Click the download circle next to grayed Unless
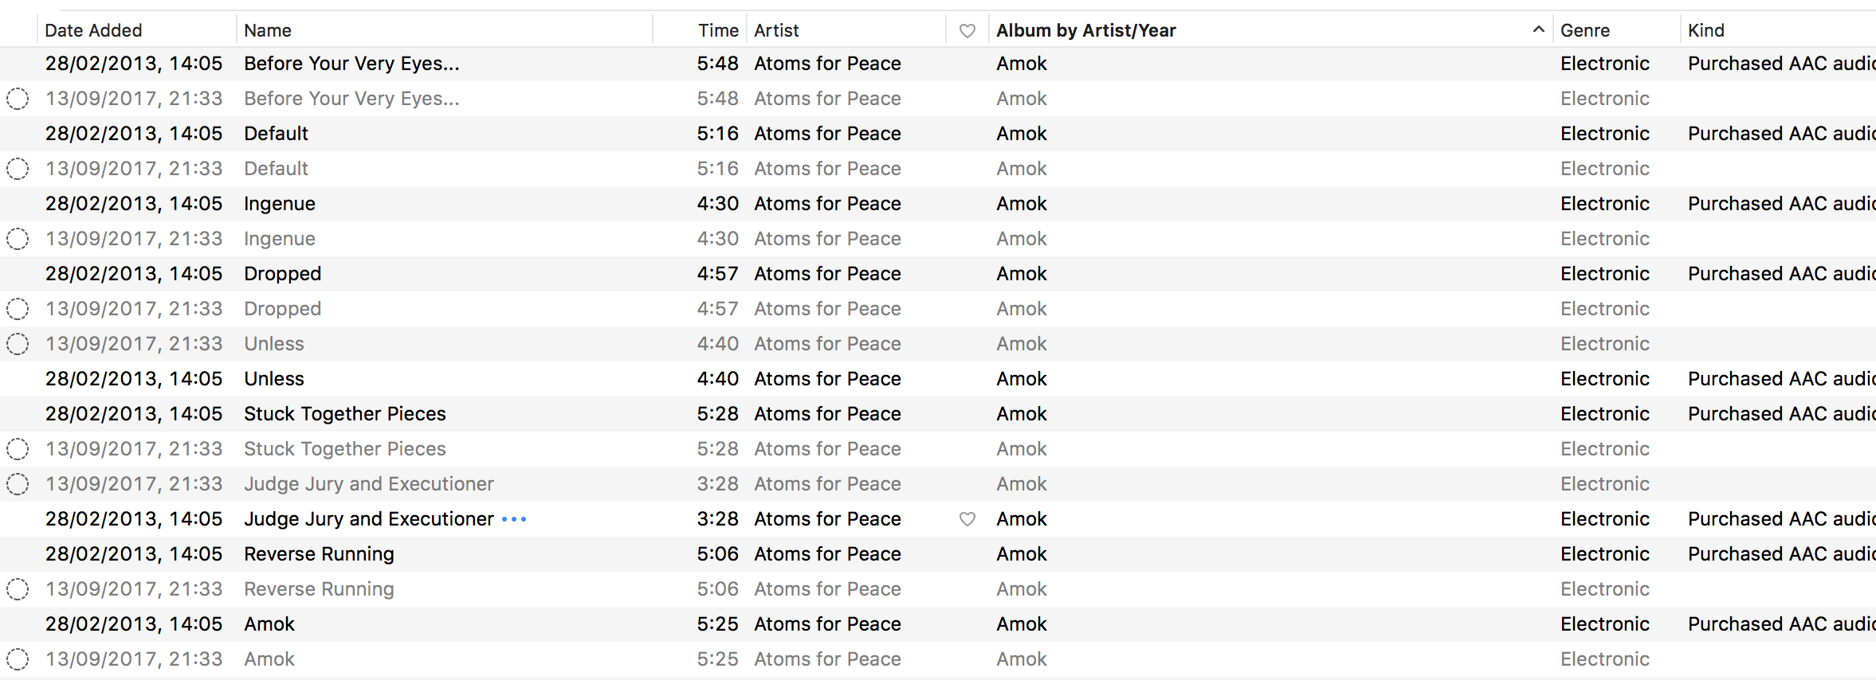This screenshot has width=1876, height=680. [18, 343]
